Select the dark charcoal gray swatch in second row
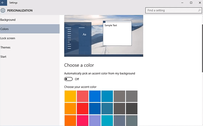Screen dimensions: 203x126 coord(131,108)
